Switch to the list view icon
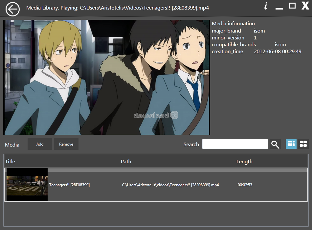Viewport: 312px width, 230px height. (291, 144)
